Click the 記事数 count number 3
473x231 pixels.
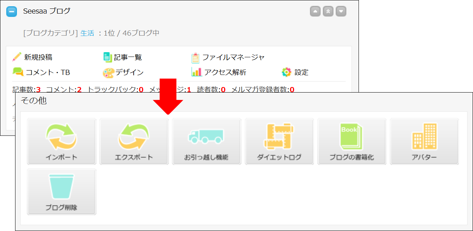pyautogui.click(x=38, y=90)
